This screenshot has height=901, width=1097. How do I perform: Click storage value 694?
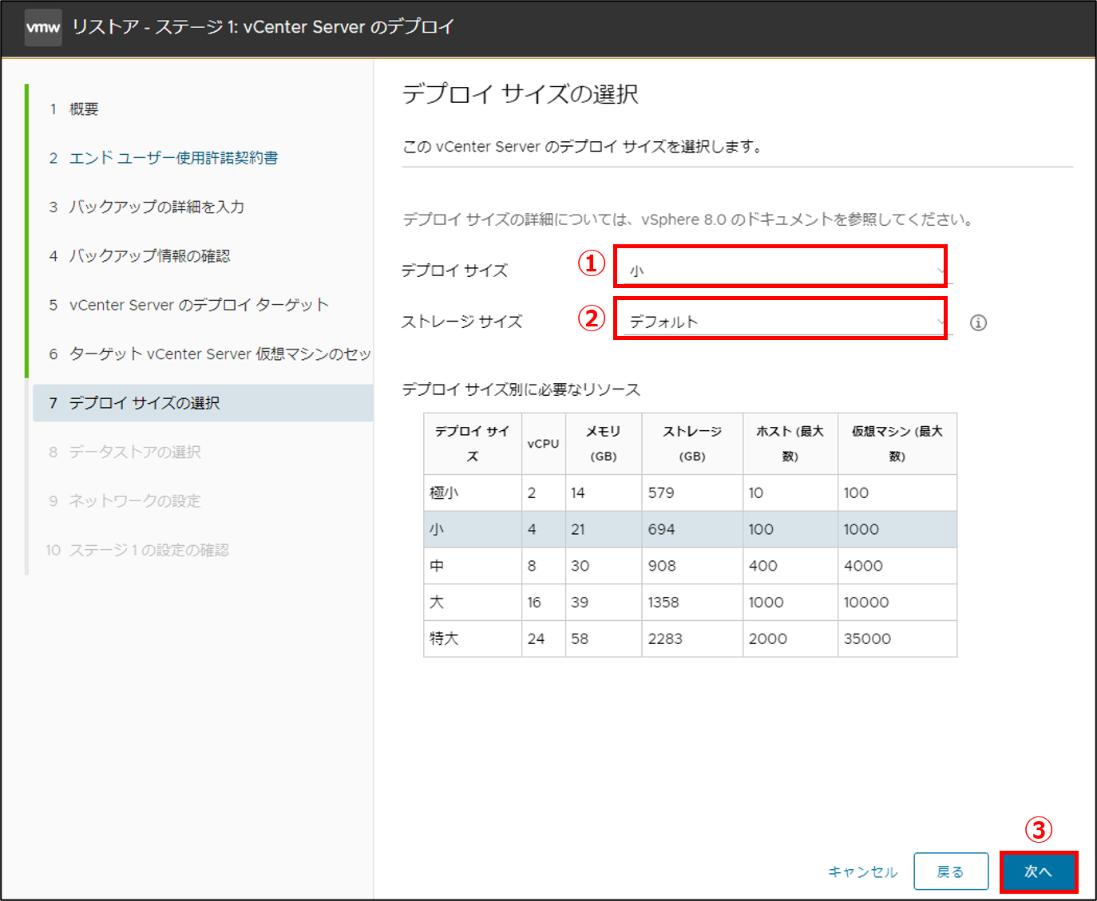coord(661,529)
